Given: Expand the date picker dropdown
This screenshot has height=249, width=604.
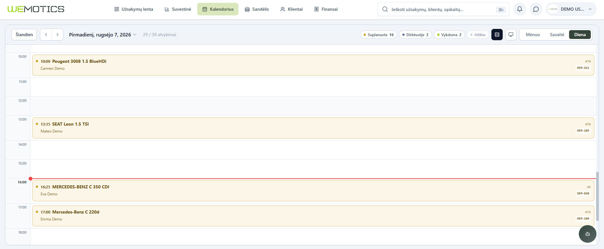Looking at the screenshot, I should point(103,35).
